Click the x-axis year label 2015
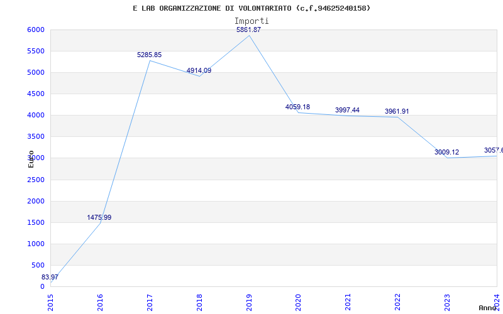The image size is (503, 314). pyautogui.click(x=51, y=302)
